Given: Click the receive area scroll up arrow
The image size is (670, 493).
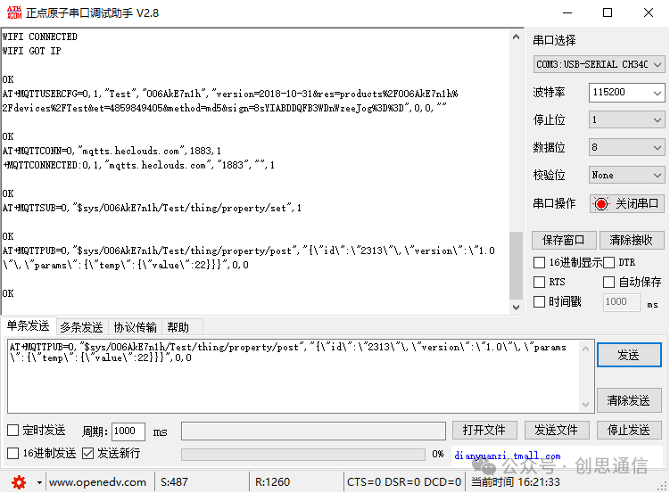Looking at the screenshot, I should tap(516, 37).
